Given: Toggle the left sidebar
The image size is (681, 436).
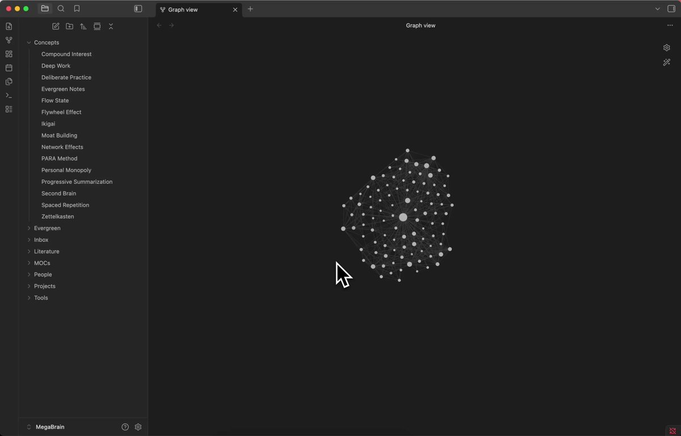Looking at the screenshot, I should pyautogui.click(x=138, y=9).
